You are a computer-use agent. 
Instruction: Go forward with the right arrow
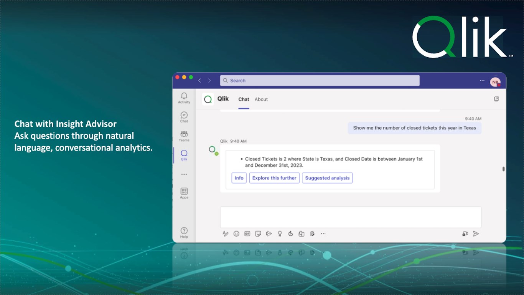(209, 80)
